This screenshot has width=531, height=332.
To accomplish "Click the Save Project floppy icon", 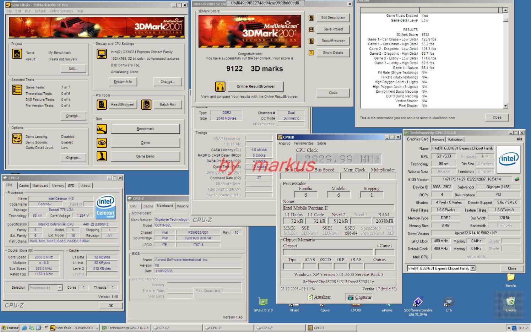I will pyautogui.click(x=311, y=29).
